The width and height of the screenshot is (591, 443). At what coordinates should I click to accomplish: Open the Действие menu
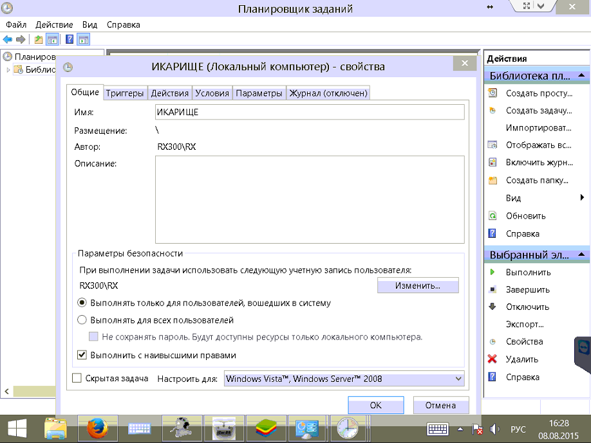click(x=54, y=24)
